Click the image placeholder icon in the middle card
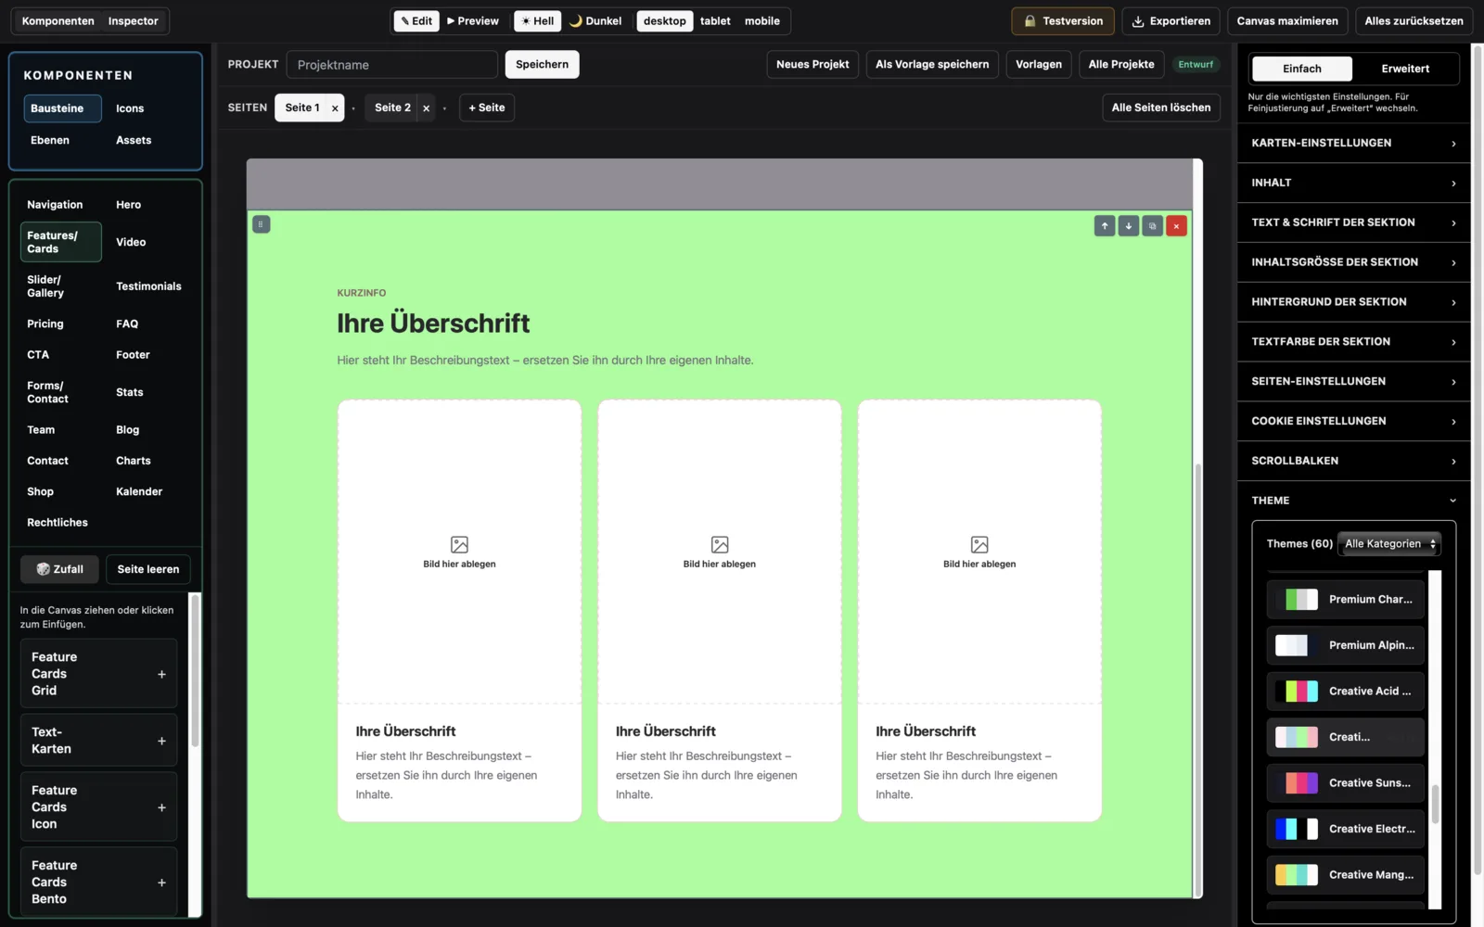1484x927 pixels. (720, 544)
